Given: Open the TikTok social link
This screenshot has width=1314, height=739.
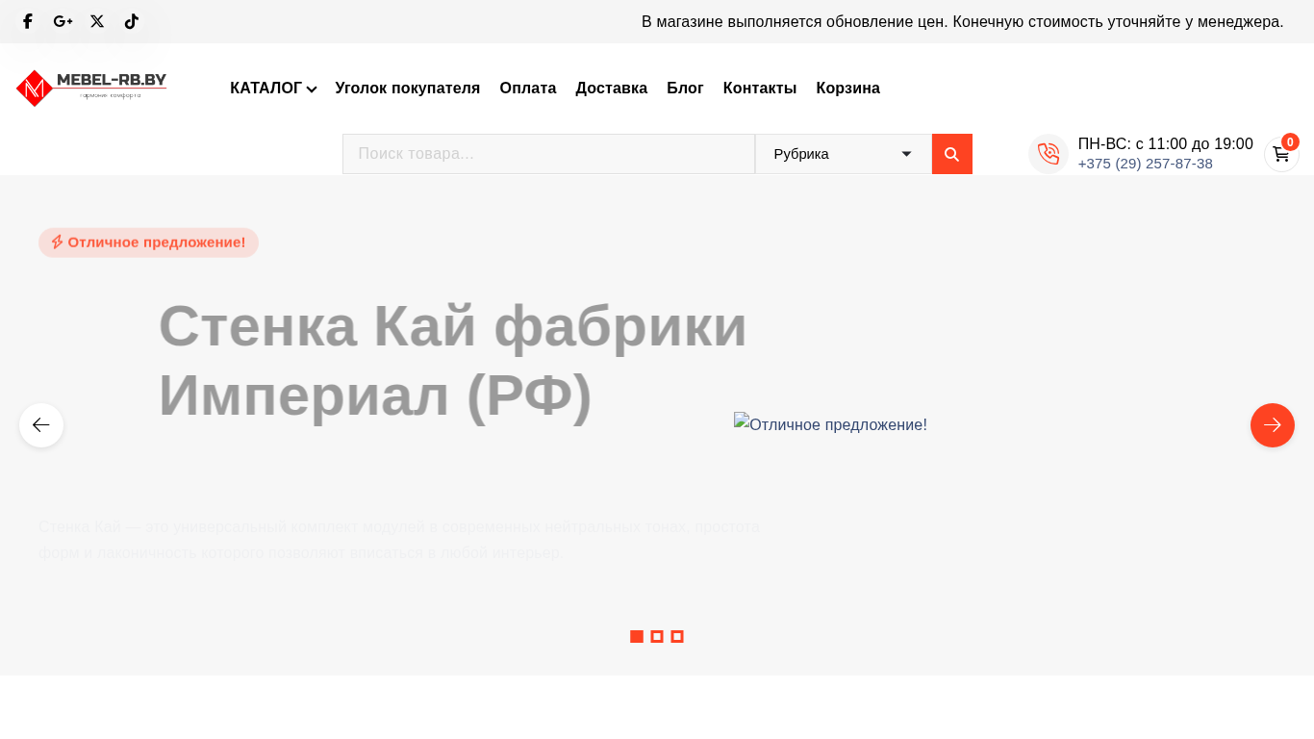Looking at the screenshot, I should (132, 21).
